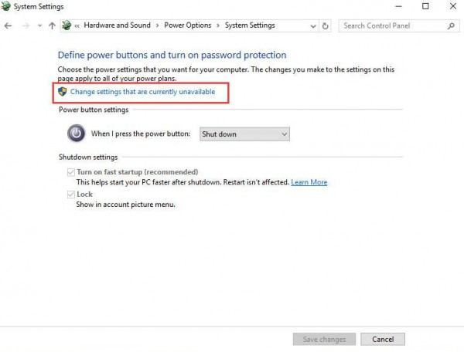Navigate to Power Options breadcrumb
464x352 pixels.
tap(188, 25)
